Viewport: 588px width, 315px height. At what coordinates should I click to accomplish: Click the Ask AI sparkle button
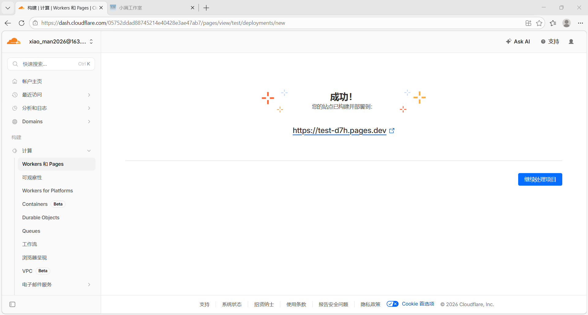[518, 42]
